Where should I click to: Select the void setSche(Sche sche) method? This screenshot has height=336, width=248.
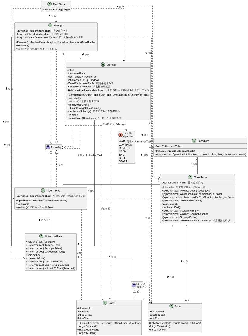[185, 214]
